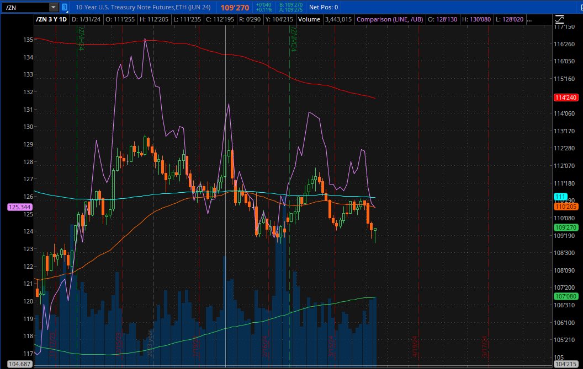Click the blue link group 3 icon

[65, 7]
